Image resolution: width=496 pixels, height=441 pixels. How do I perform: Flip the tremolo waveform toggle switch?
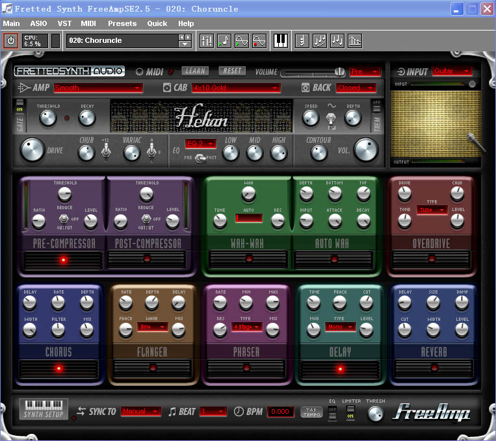click(x=331, y=120)
